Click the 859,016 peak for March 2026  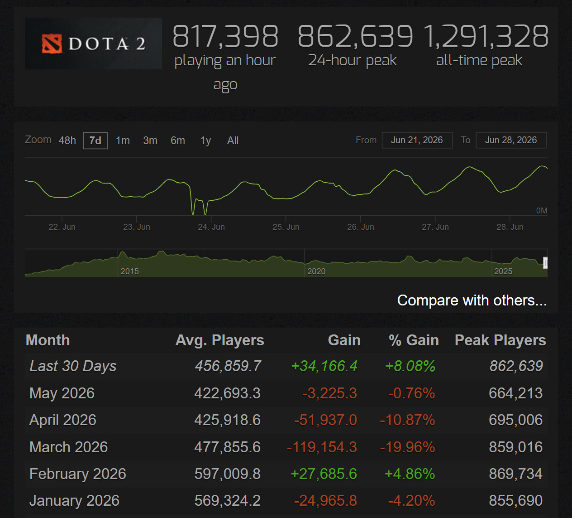pyautogui.click(x=516, y=447)
